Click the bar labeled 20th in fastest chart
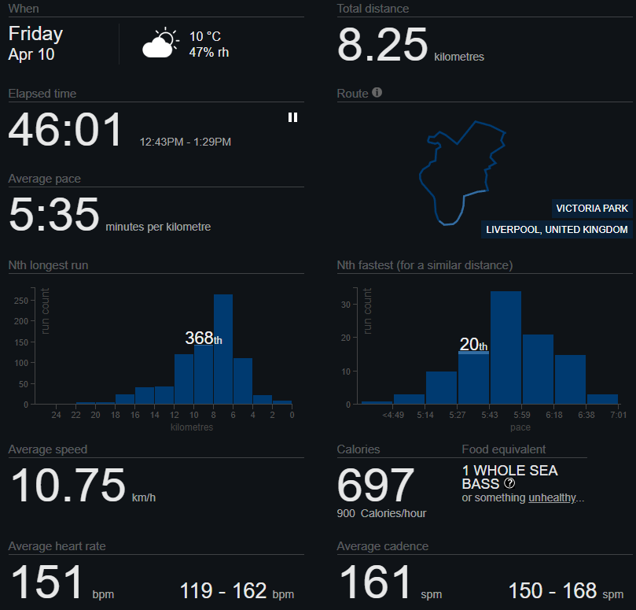 [x=473, y=378]
